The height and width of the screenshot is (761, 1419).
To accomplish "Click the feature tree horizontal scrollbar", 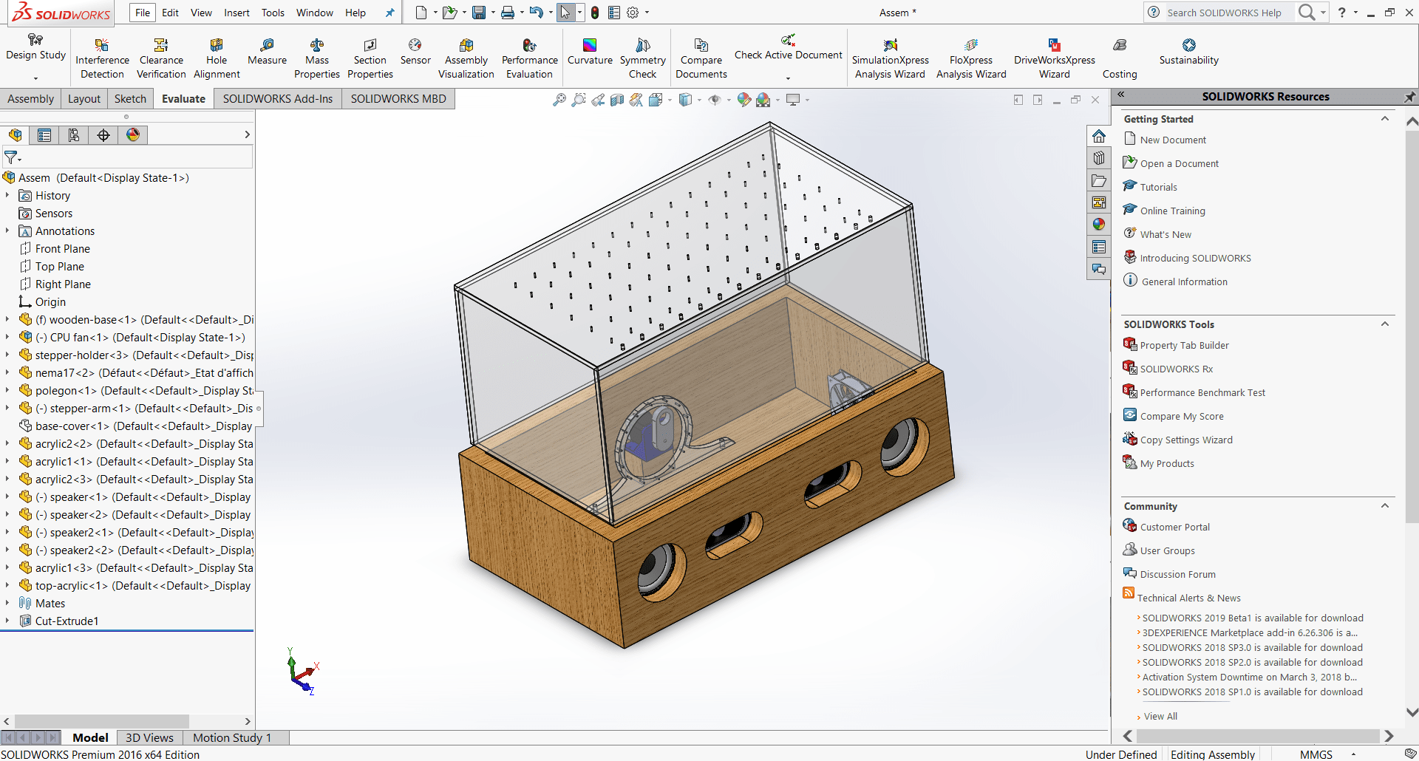I will pos(102,721).
